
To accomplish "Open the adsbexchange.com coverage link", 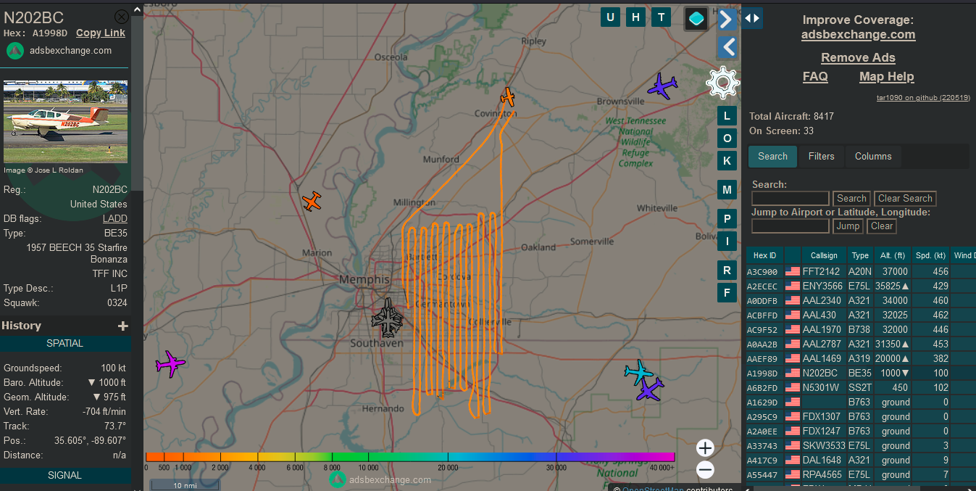I will pos(858,34).
